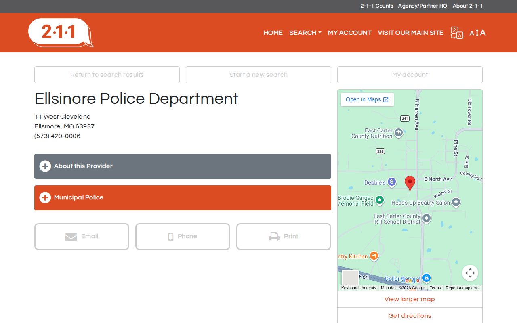Click the Dollar General shopping marker

click(x=426, y=278)
